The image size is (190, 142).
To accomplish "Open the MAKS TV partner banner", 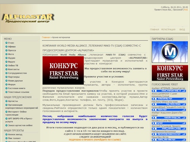I will 170,52.
